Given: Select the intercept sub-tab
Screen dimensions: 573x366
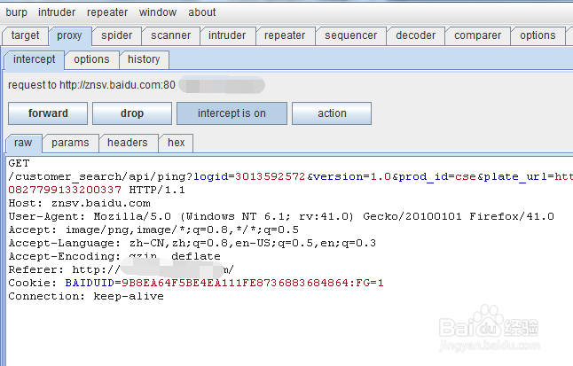Looking at the screenshot, I should (x=34, y=59).
